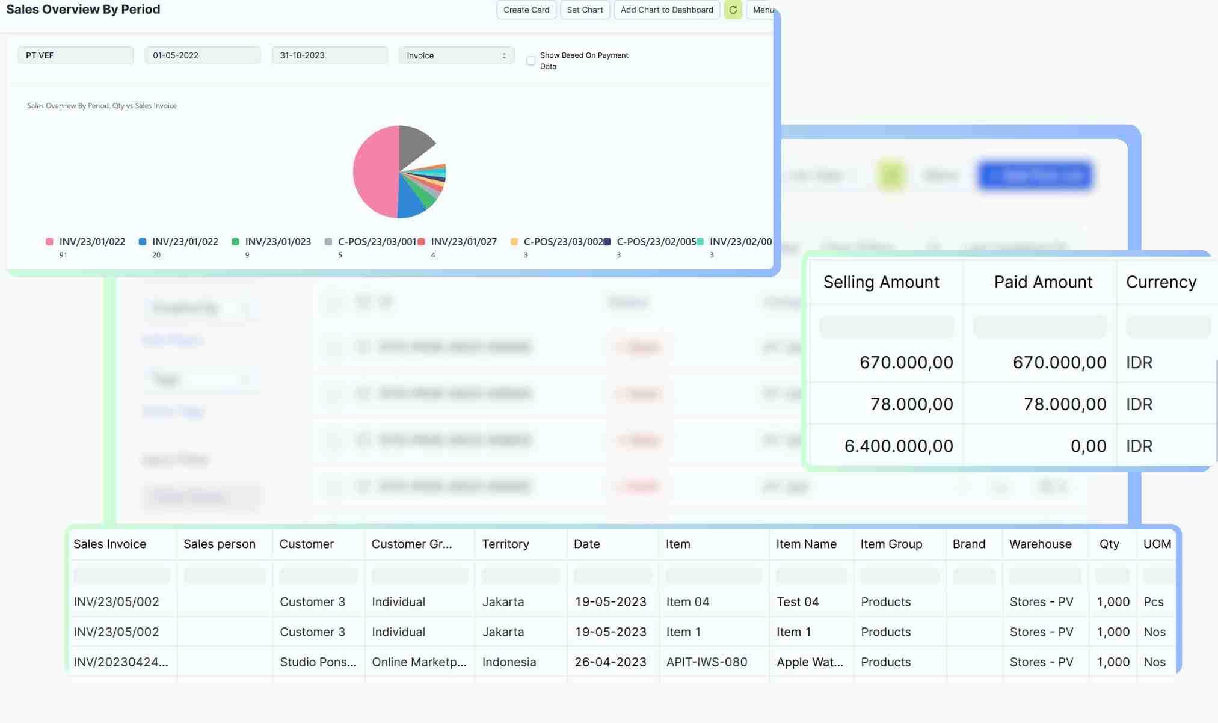Click the green refresh icon

coord(733,10)
